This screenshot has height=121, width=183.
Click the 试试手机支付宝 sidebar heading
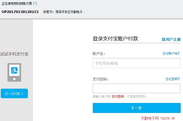[x=14, y=54]
